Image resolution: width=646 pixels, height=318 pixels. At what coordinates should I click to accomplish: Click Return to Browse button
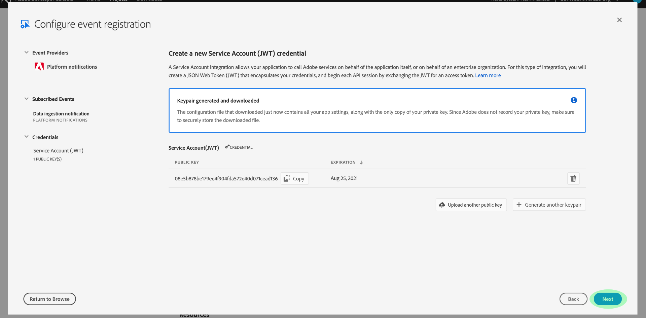point(49,299)
